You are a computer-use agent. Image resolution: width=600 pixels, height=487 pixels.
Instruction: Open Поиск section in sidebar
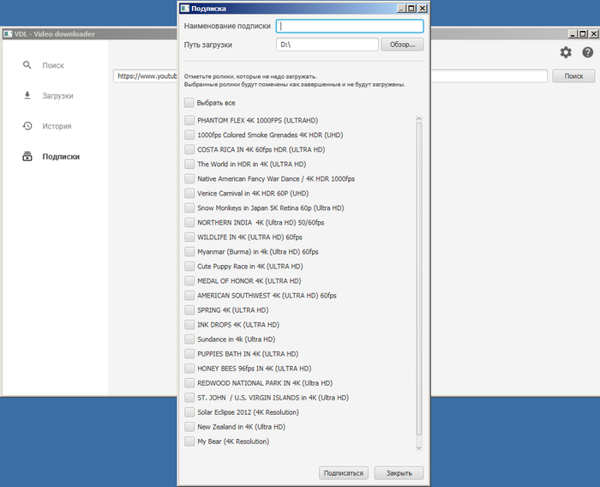53,65
